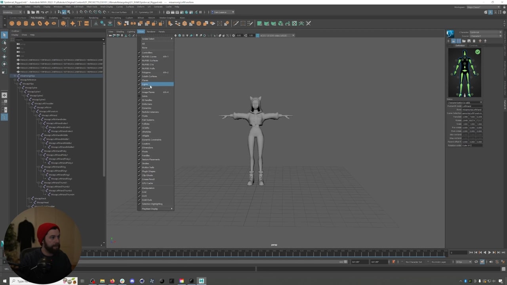Toggle NURBS Curves in Show menu
The width and height of the screenshot is (507, 285).
[149, 57]
